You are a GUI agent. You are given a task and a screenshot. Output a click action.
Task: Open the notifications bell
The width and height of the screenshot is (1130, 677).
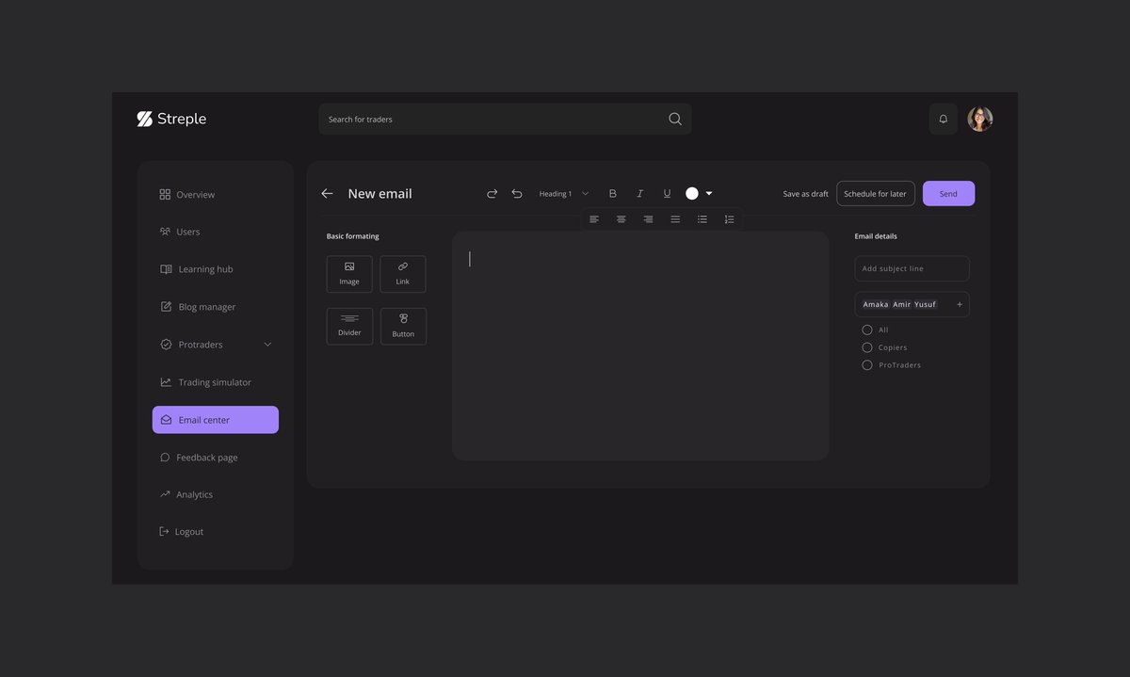tap(944, 119)
